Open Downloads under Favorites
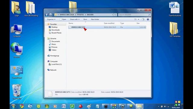 click(55, 30)
